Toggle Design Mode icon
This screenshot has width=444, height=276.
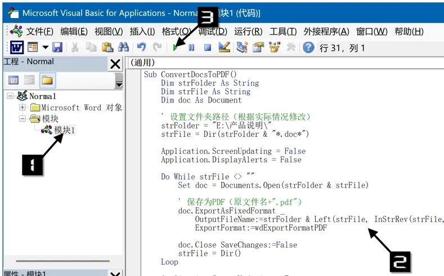point(225,47)
